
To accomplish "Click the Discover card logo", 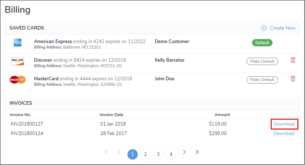I will coord(17,61).
